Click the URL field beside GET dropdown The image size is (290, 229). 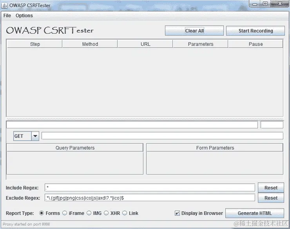pyautogui.click(x=162, y=136)
